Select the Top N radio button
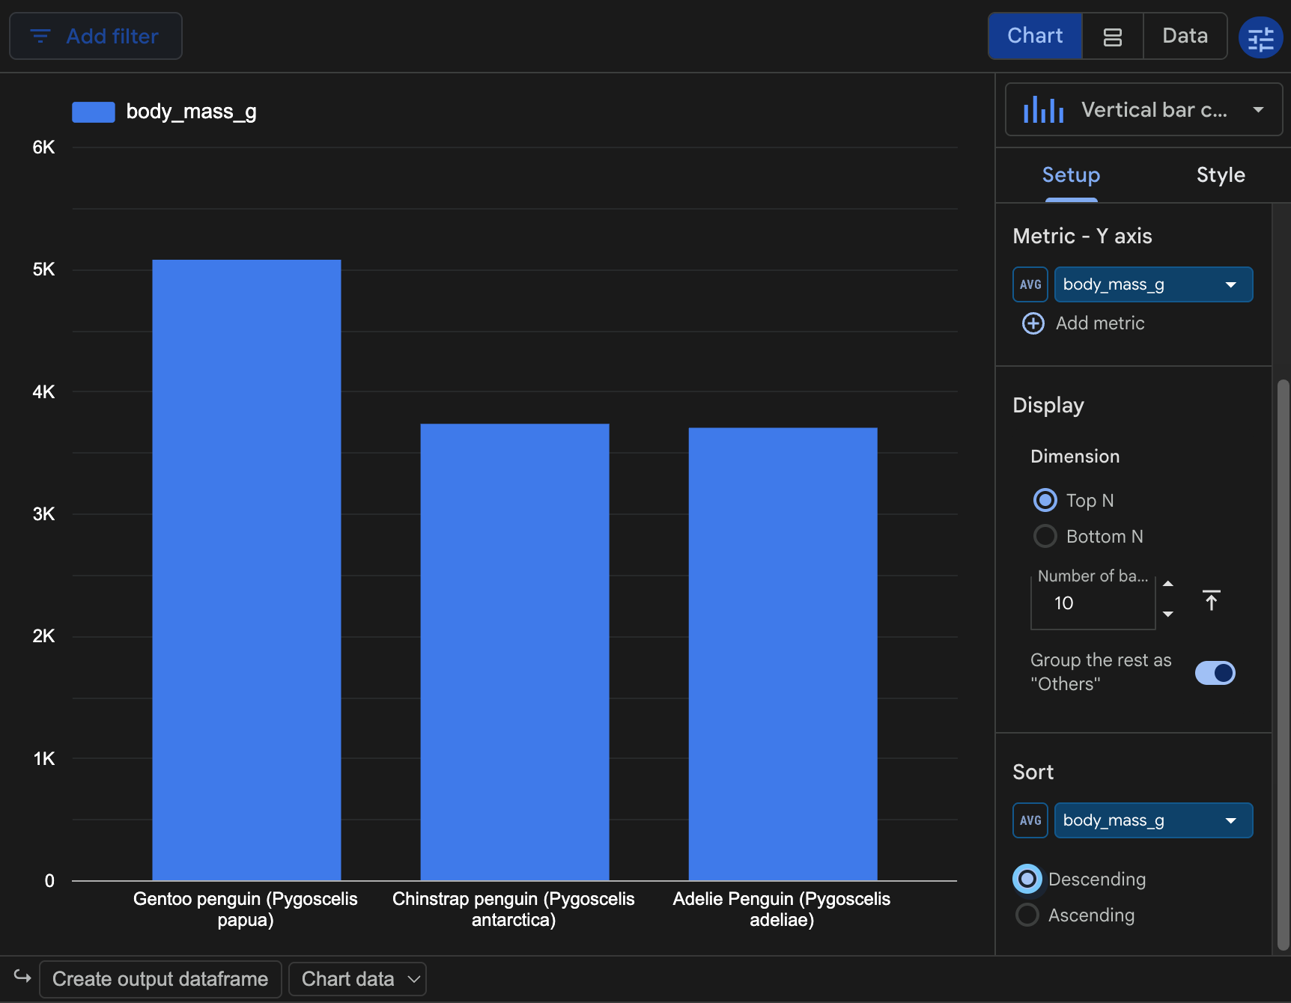The width and height of the screenshot is (1291, 1003). tap(1045, 500)
